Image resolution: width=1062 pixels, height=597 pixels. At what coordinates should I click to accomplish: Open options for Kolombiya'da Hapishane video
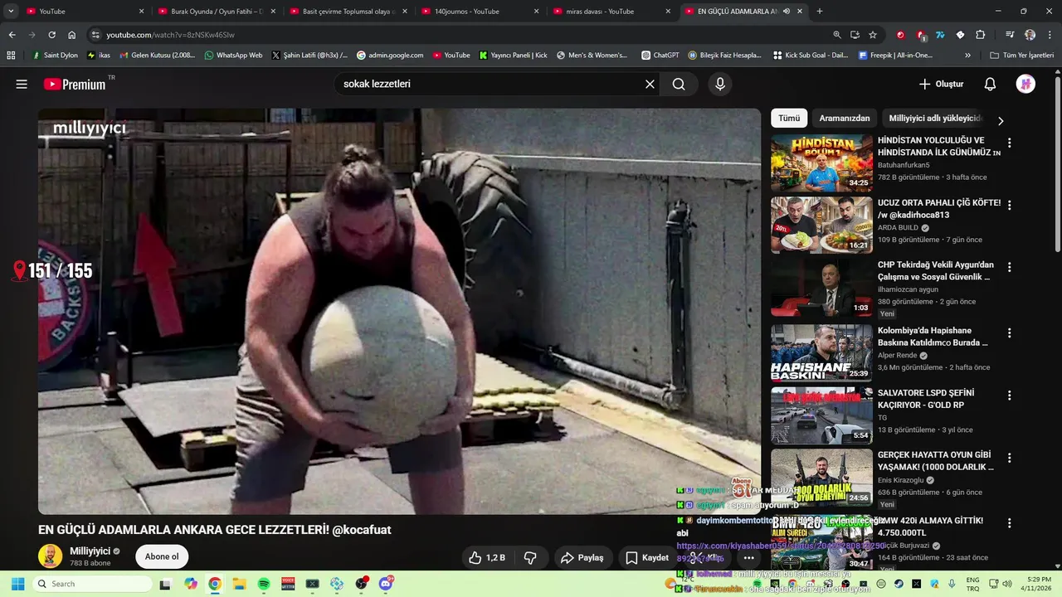1009,332
